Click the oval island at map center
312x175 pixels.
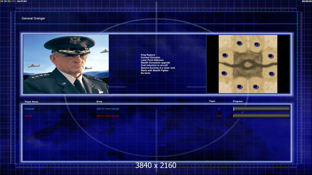[x=248, y=64]
